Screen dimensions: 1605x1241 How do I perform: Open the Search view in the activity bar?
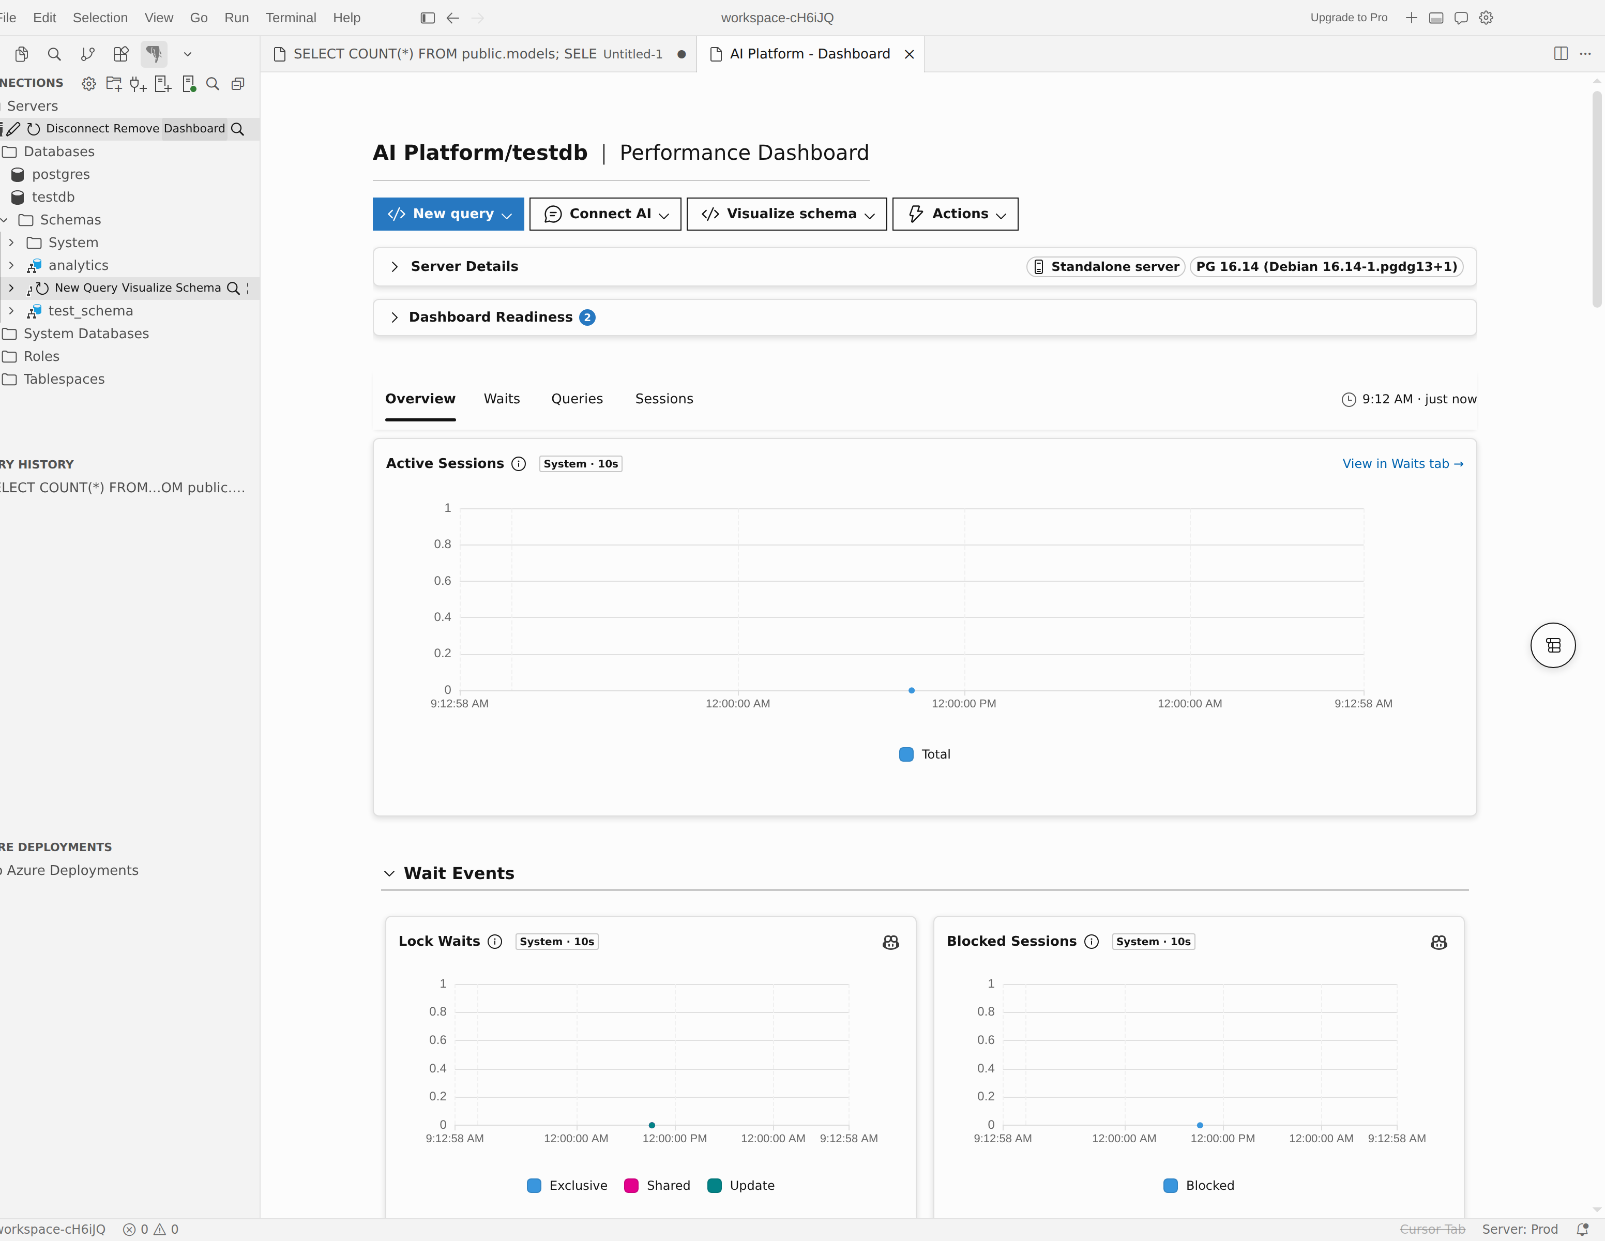54,54
